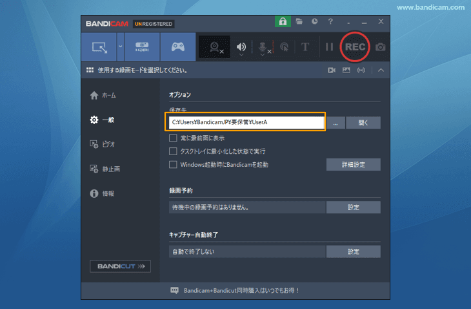Click the save path input field

point(246,122)
